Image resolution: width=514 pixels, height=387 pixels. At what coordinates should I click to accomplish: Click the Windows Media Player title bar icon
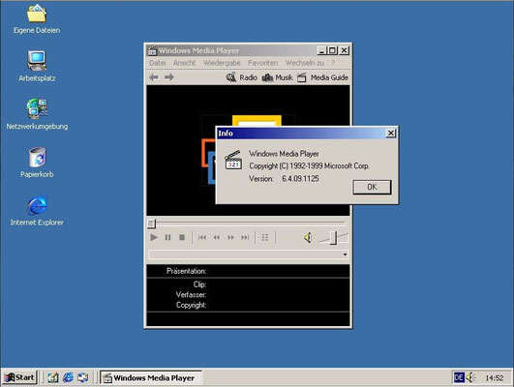(152, 50)
